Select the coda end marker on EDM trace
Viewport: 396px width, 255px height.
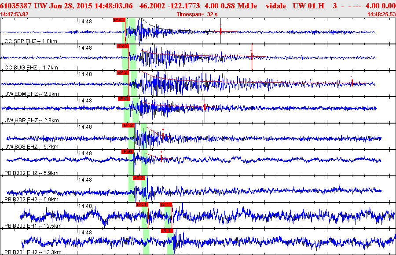[352, 82]
